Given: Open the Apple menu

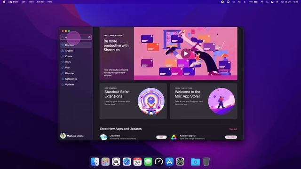Looking at the screenshot, I should [4, 2].
